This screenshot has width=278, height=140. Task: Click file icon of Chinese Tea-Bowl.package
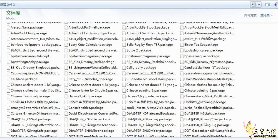8,96
